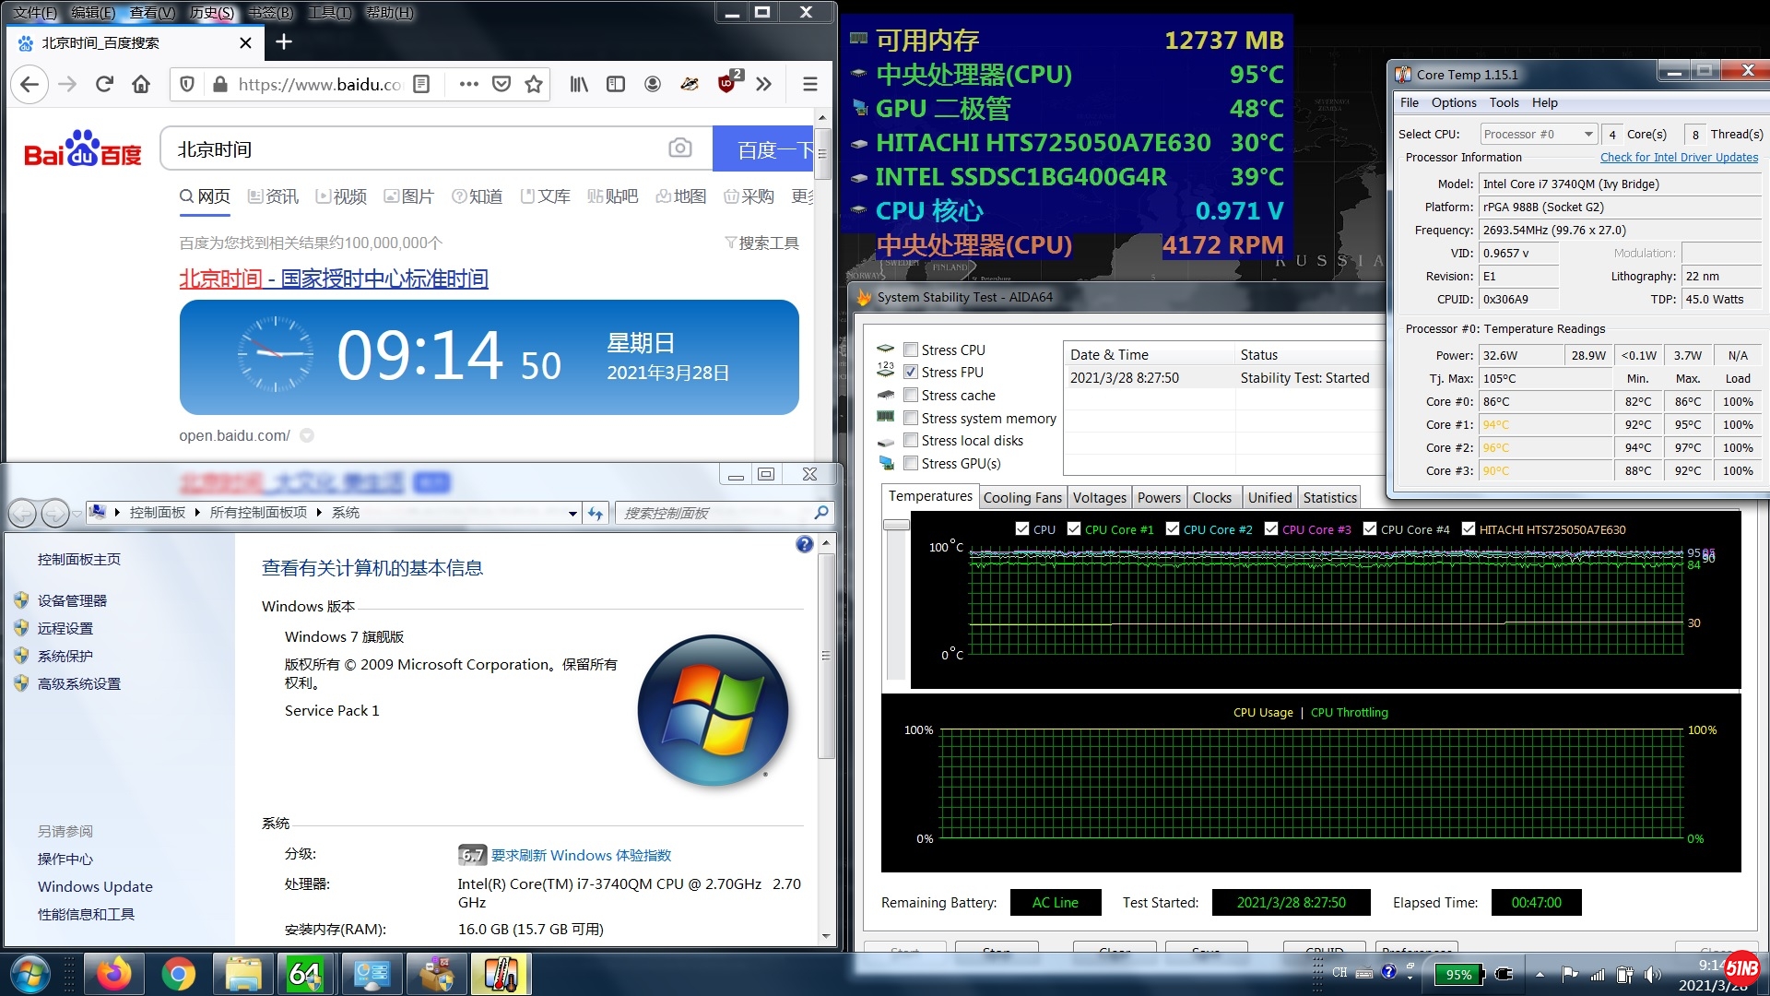The width and height of the screenshot is (1770, 996).
Task: Expand the Select CPU Processor #0 dropdown
Action: (x=1588, y=134)
